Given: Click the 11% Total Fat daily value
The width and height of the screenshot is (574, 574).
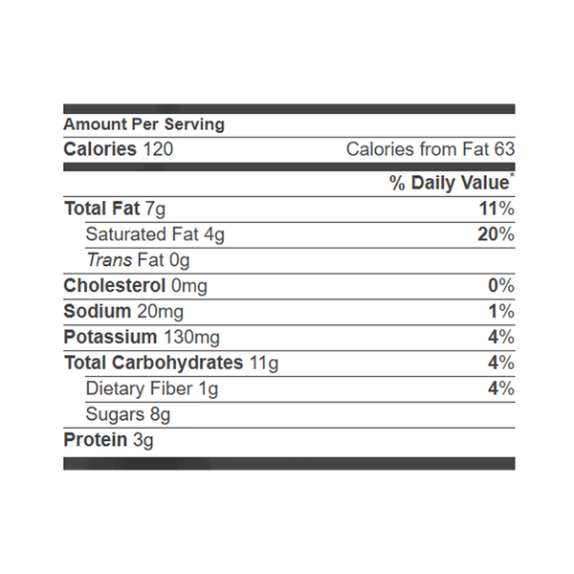Looking at the screenshot, I should pyautogui.click(x=499, y=209).
